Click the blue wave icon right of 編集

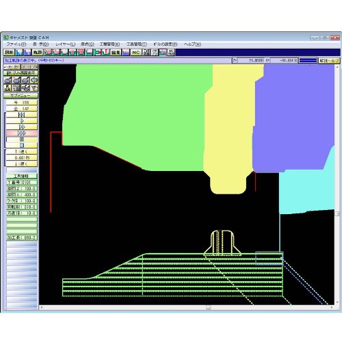click(126, 52)
